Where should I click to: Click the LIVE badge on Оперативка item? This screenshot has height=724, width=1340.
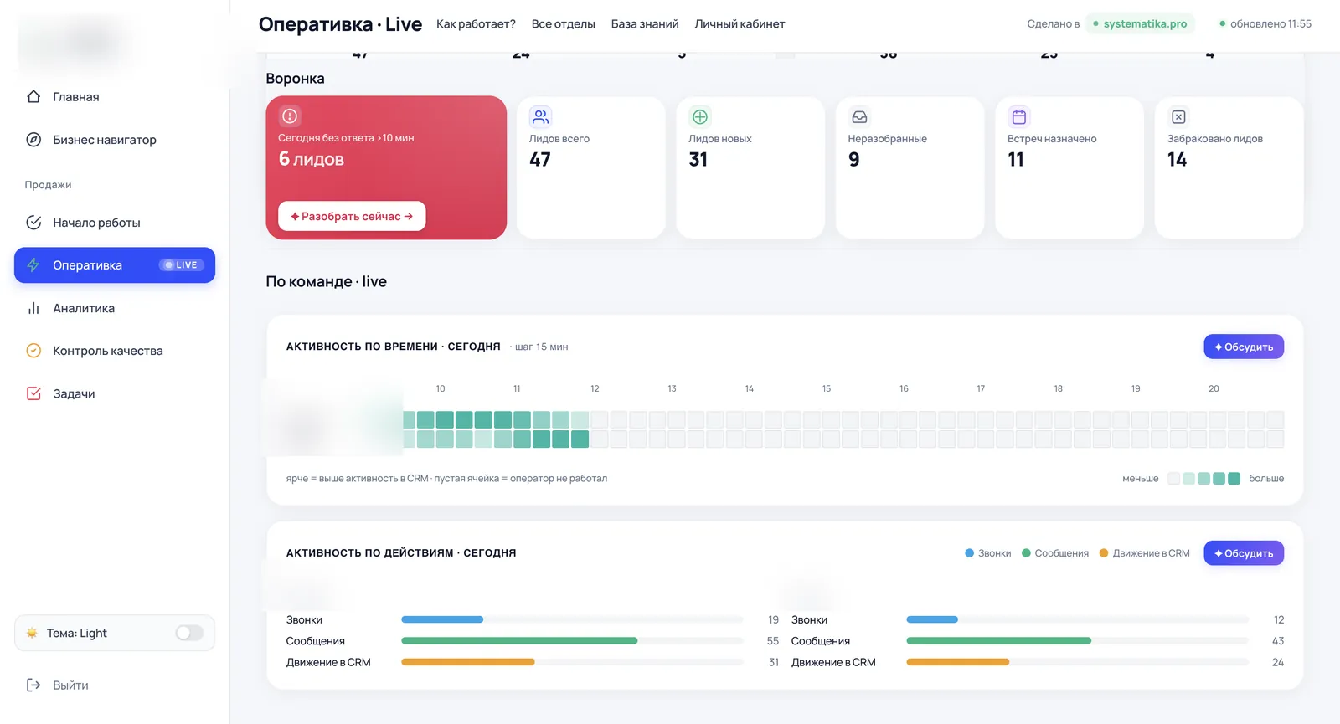(x=180, y=265)
